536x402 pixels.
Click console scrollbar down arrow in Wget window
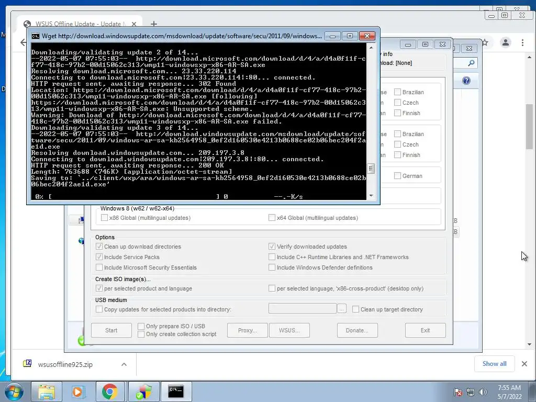tap(371, 196)
